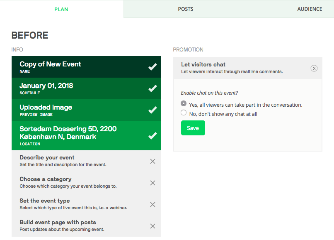The height and width of the screenshot is (240, 334).
Task: Edit the January 01, 2018 schedule
Action: (86, 88)
